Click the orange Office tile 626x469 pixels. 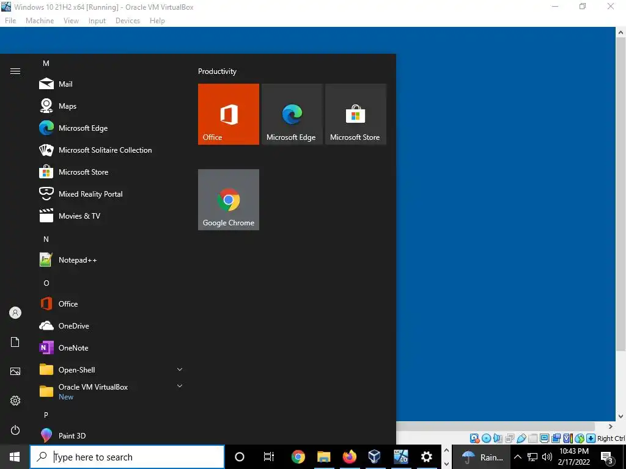229,114
